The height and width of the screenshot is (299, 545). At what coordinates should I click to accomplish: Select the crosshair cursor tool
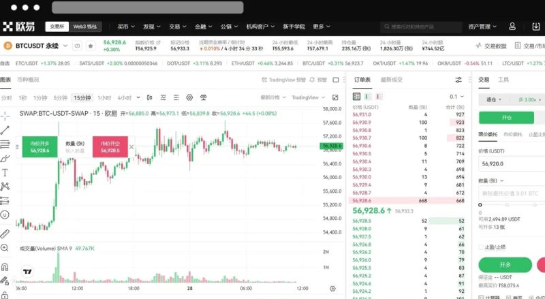[x=5, y=116]
